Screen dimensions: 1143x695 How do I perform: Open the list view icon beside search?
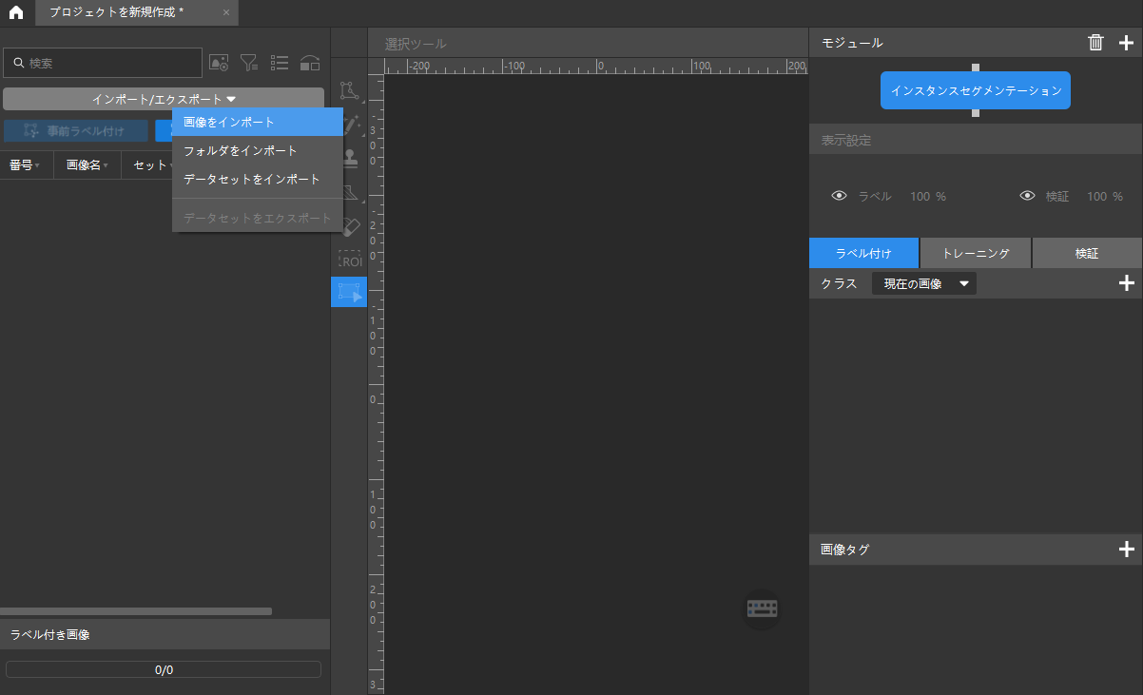pos(280,63)
